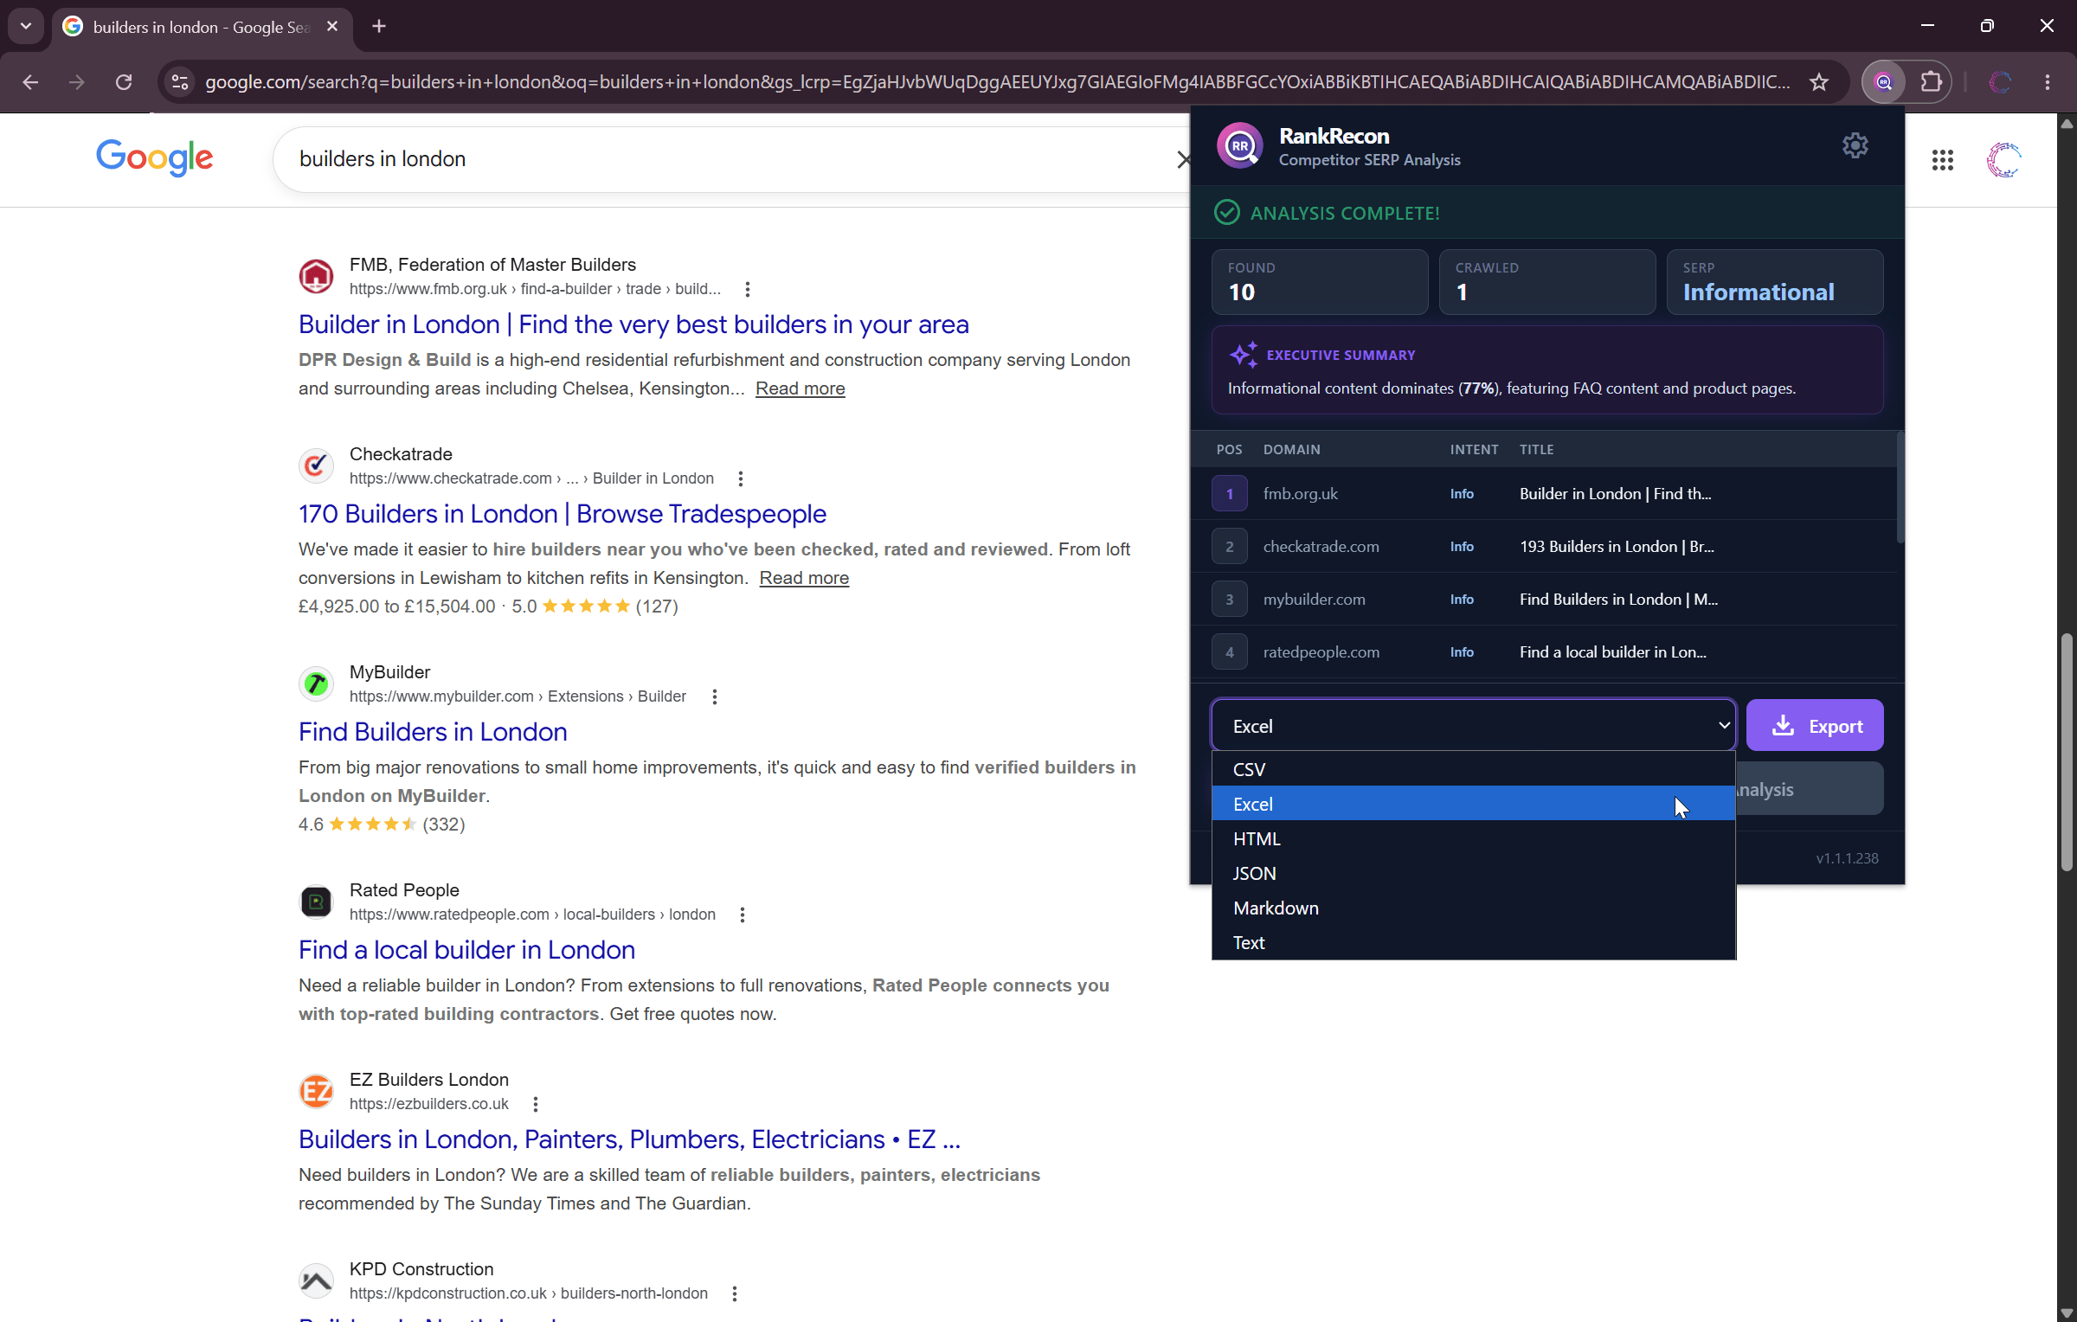This screenshot has width=2077, height=1322.
Task: Select Excel export format option
Action: (x=1473, y=804)
